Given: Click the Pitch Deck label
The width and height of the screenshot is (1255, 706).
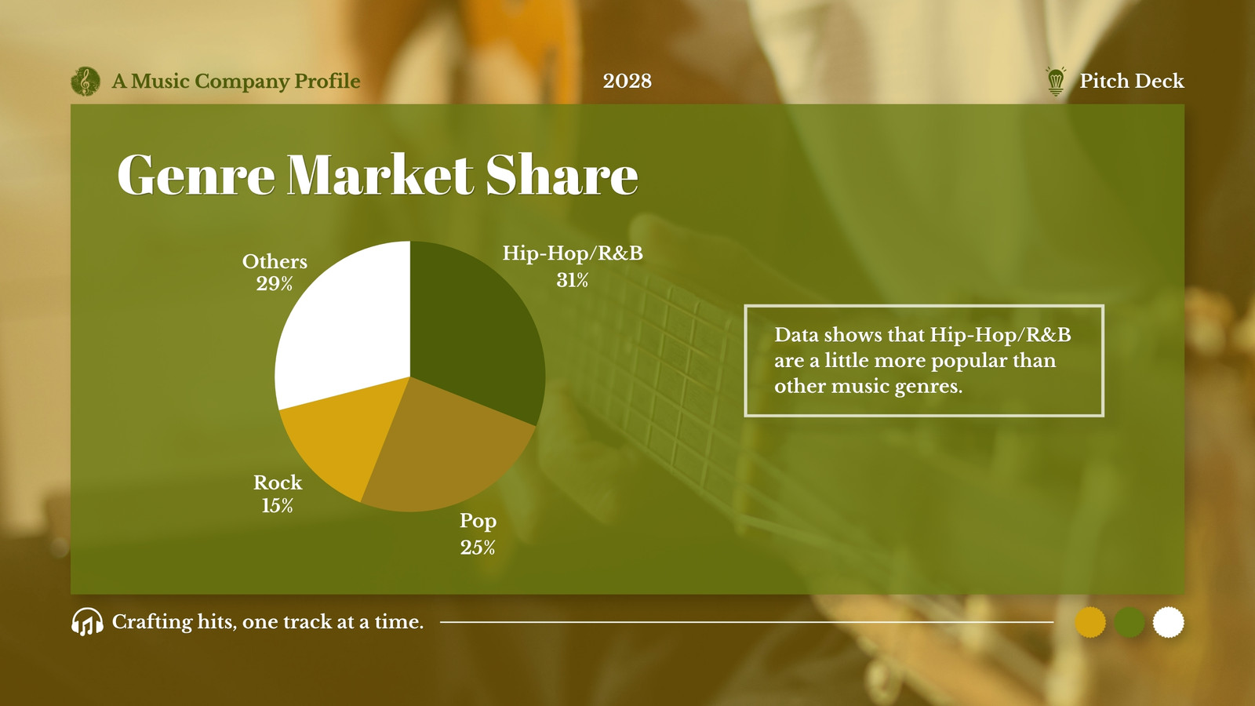Looking at the screenshot, I should tap(1132, 81).
